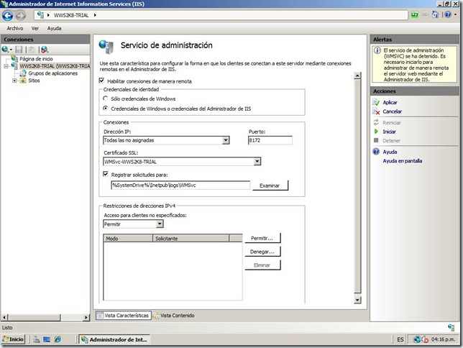Viewport: 463px width, 348px height.
Task: Open the new connection dropdown arrow in Conexiones
Action: tap(11, 50)
